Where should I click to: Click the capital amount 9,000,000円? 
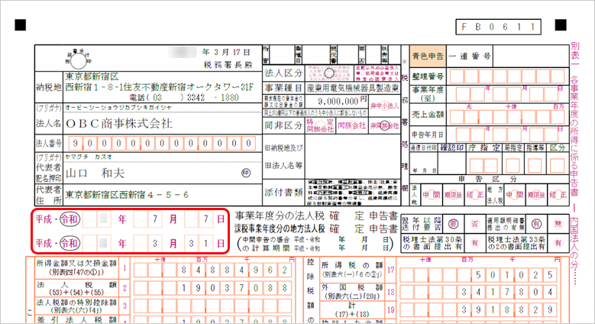pyautogui.click(x=342, y=101)
